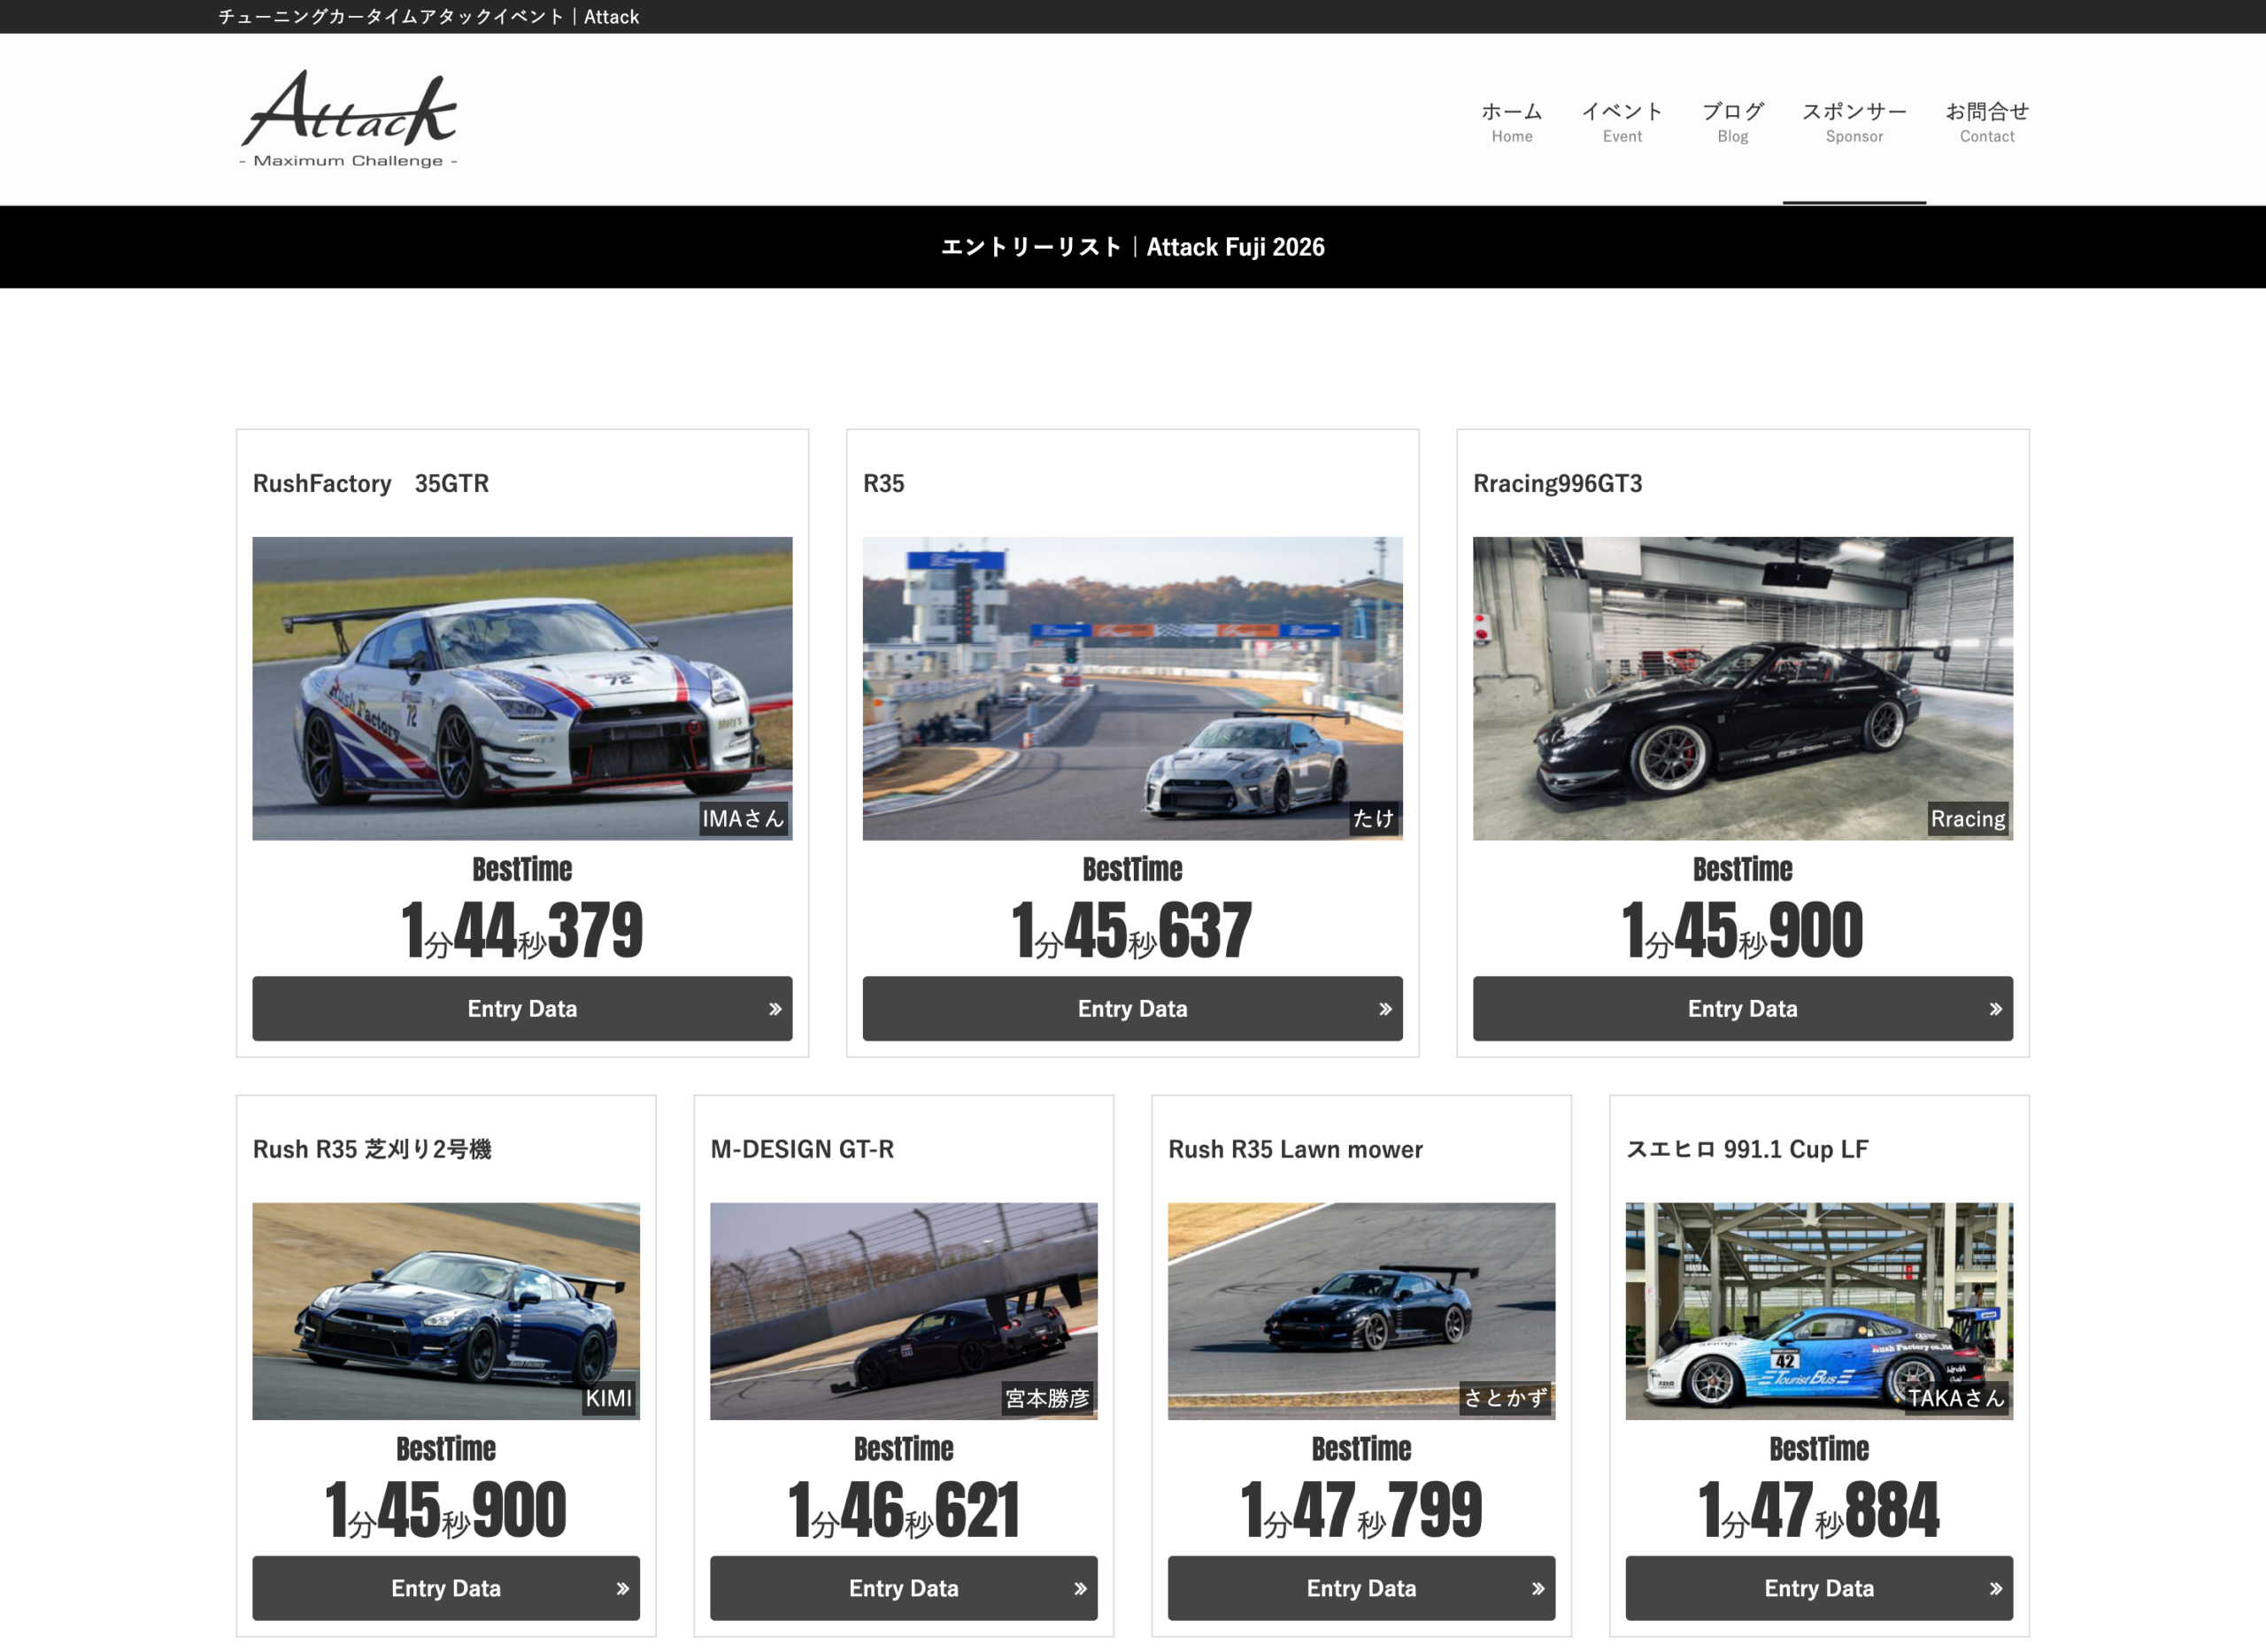Image resolution: width=2266 pixels, height=1652 pixels.
Task: Open the イベント Event menu item
Action: (x=1622, y=121)
